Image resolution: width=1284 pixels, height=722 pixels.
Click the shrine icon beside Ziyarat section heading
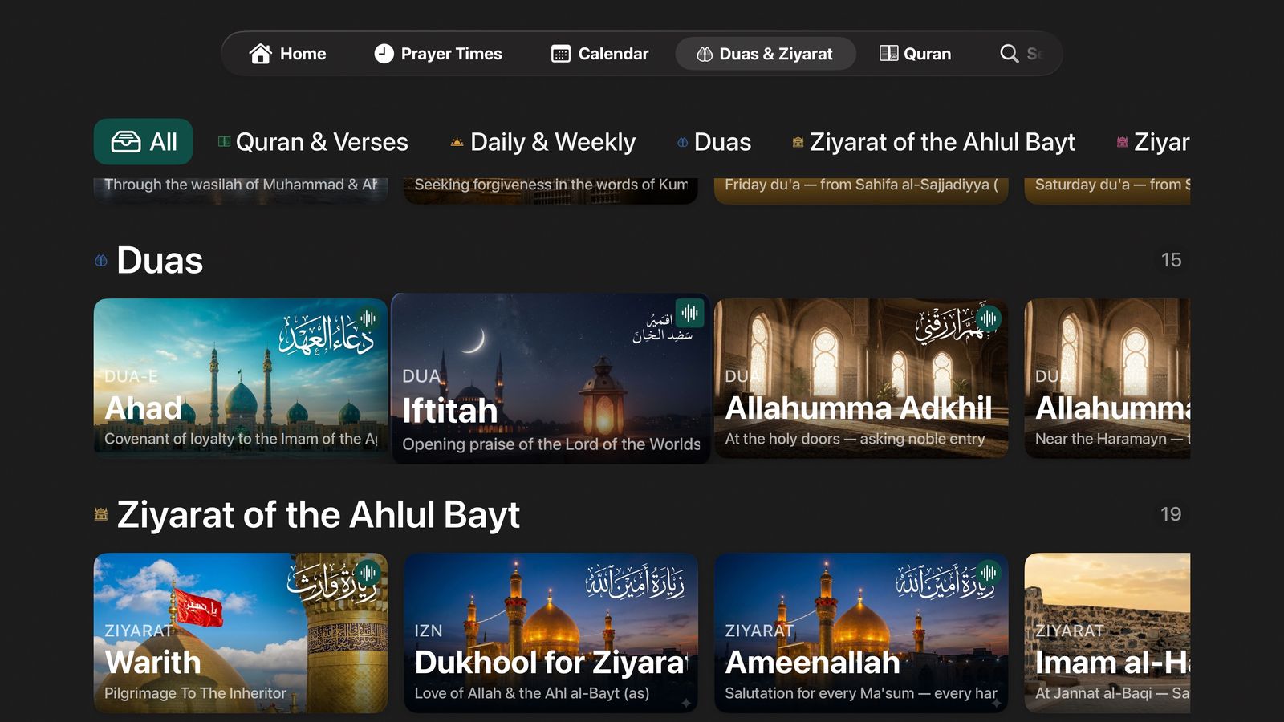[x=101, y=514]
